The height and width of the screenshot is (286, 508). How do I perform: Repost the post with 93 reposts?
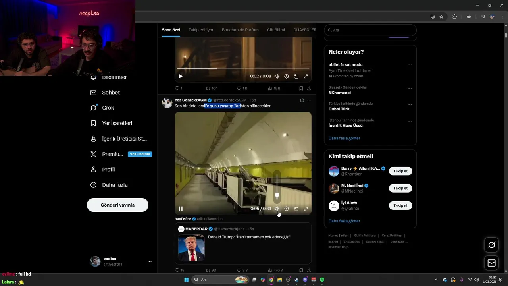[210, 270]
